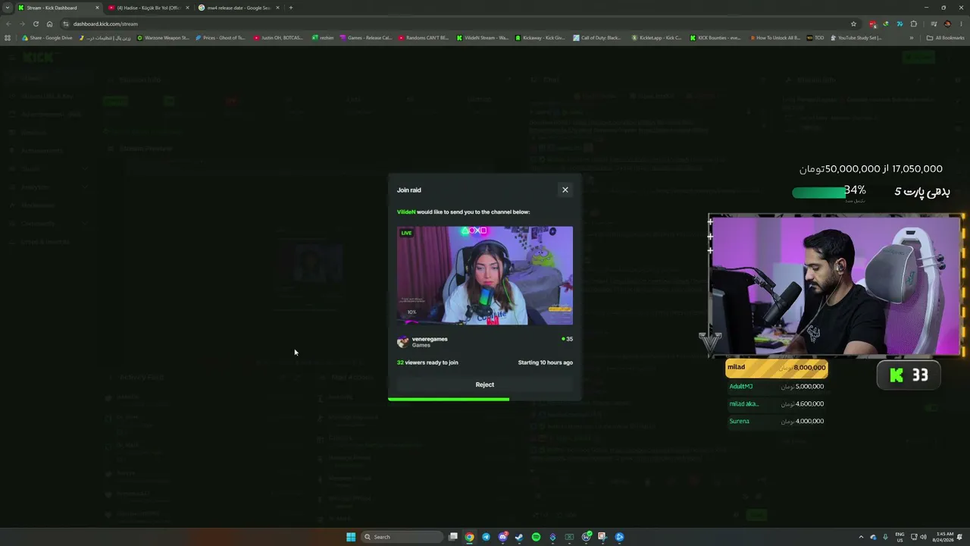Open the YouTube Study Set bookmark

[x=856, y=38]
